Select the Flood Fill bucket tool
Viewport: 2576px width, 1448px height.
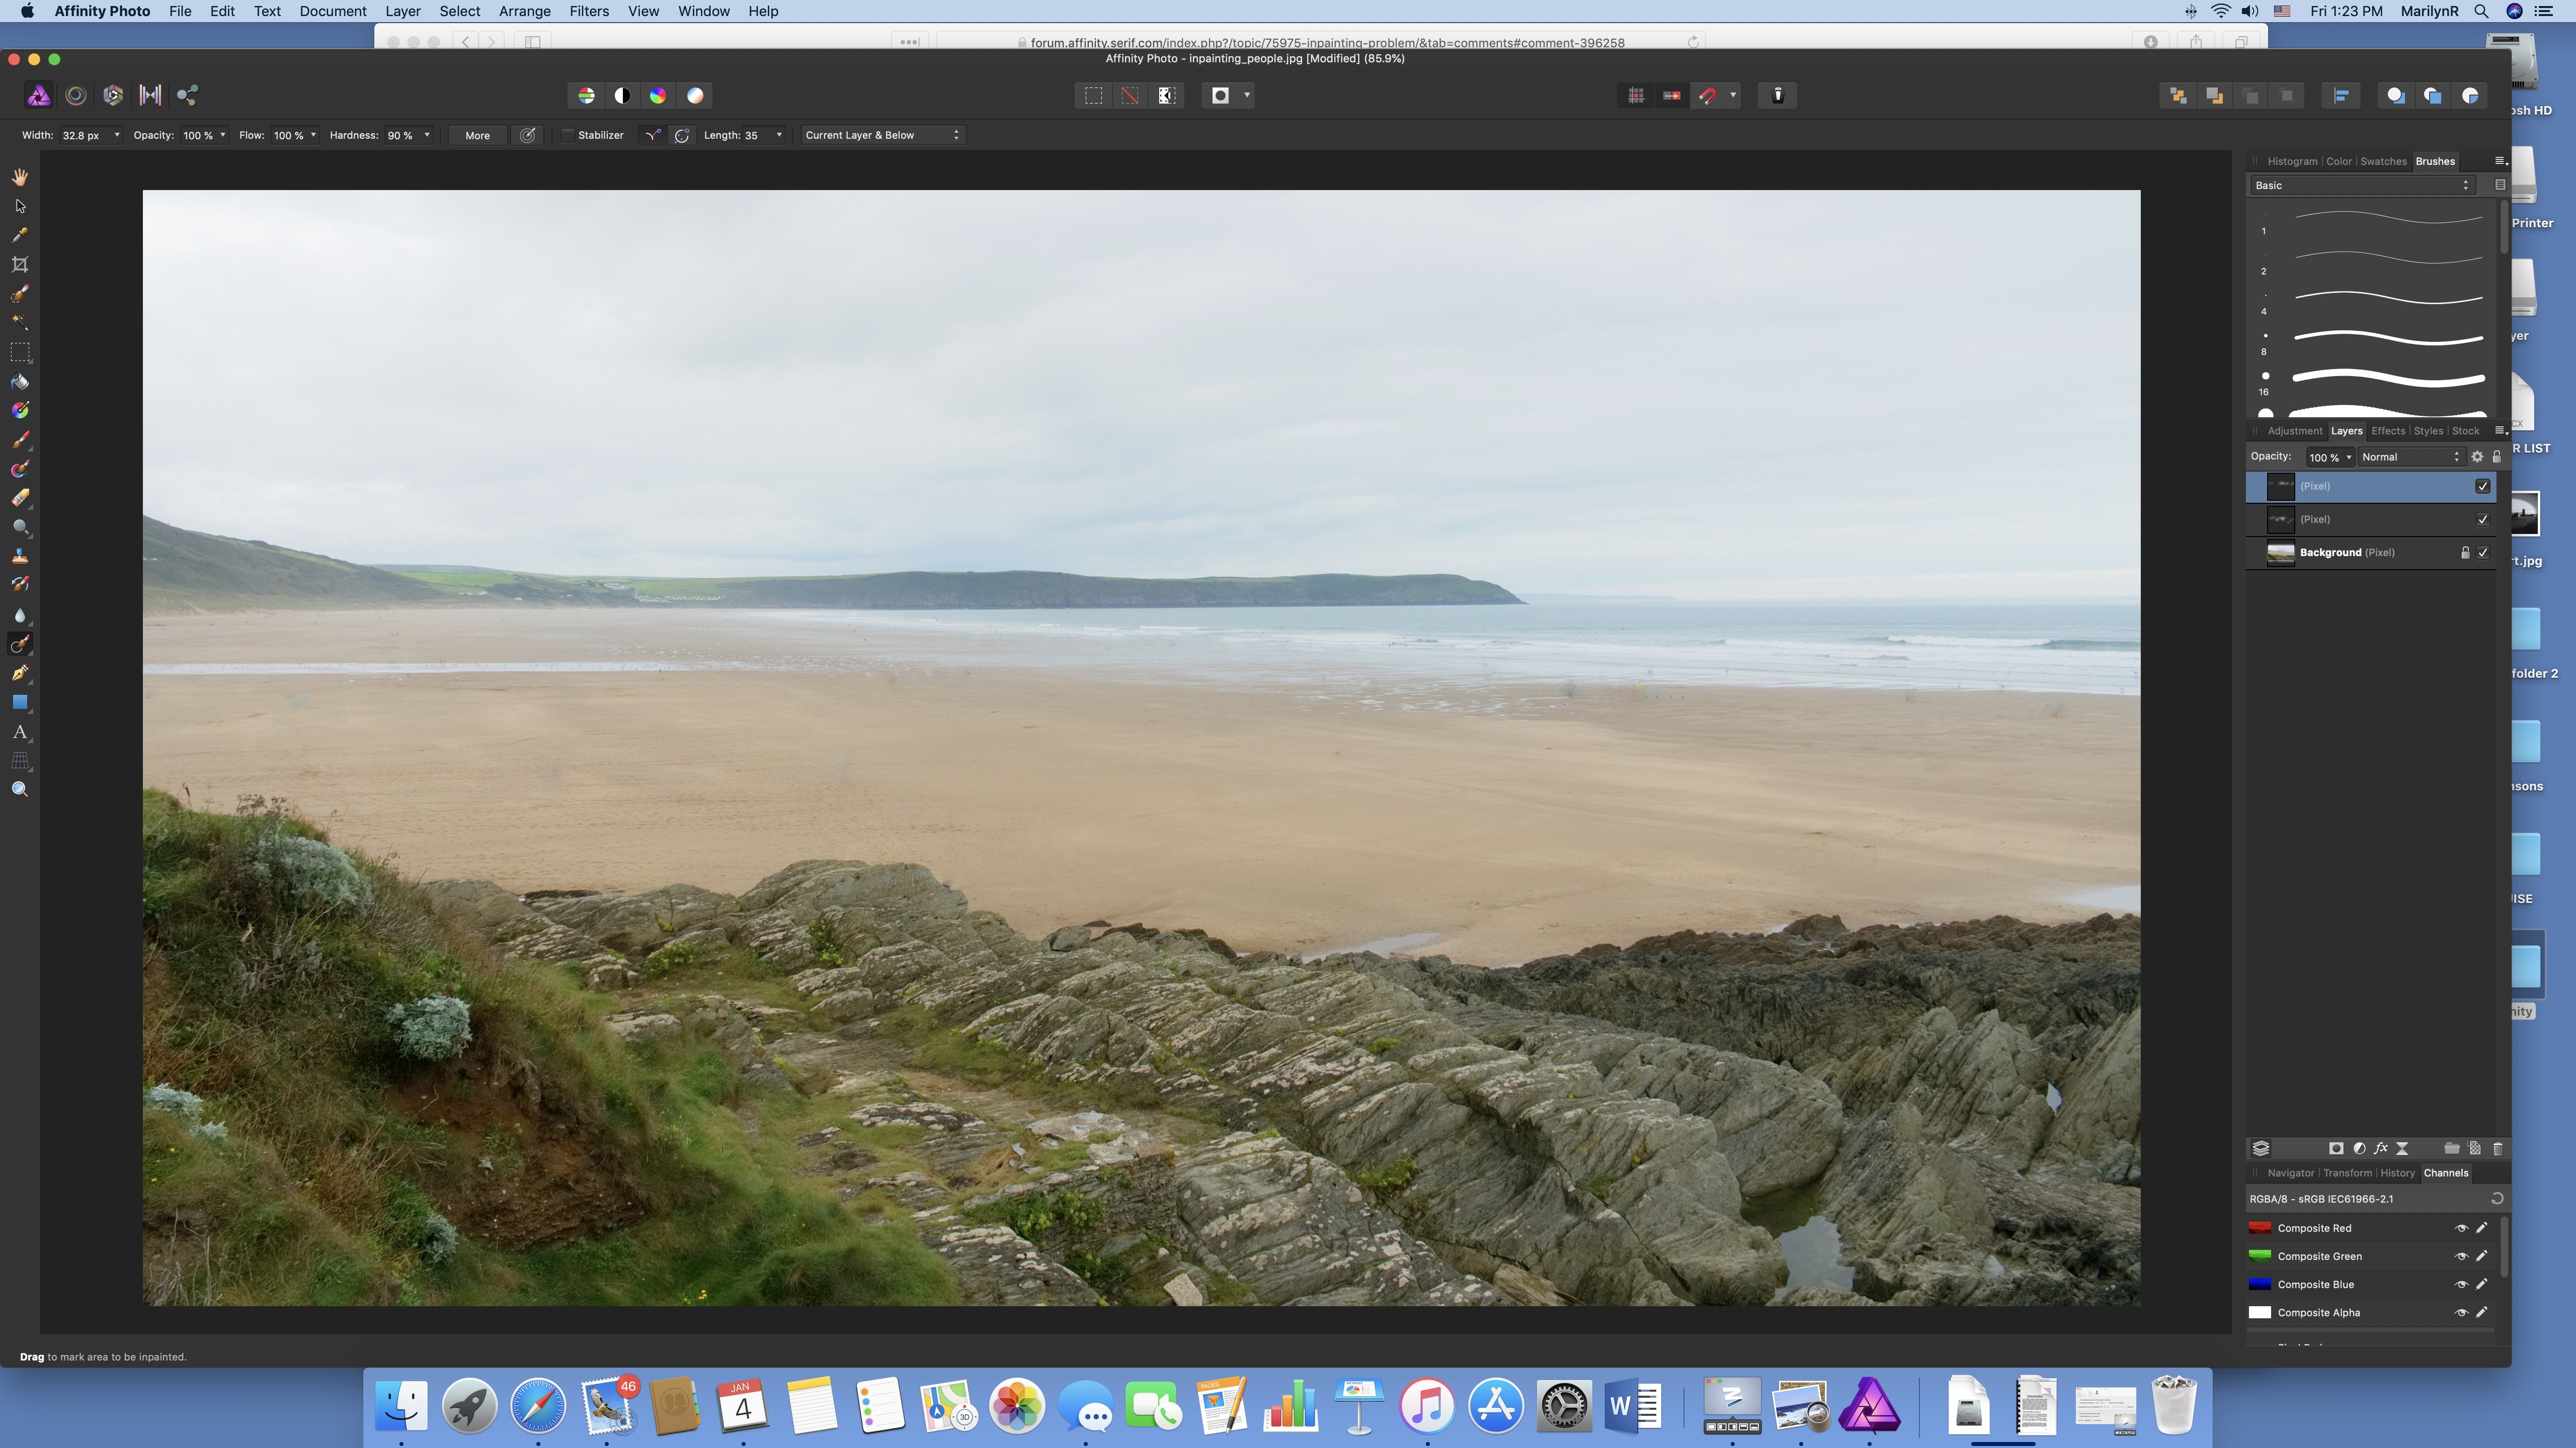tap(20, 381)
